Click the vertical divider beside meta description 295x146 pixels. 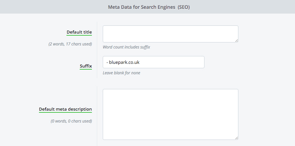pos(97,116)
